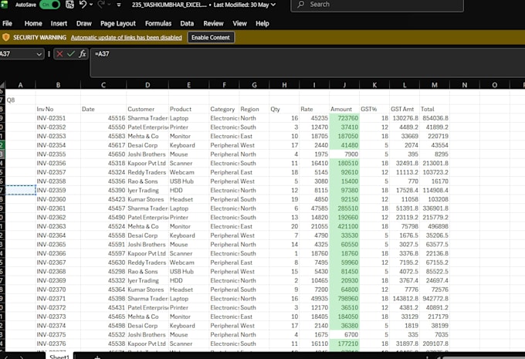Click the amount cell 798960

coord(344,299)
